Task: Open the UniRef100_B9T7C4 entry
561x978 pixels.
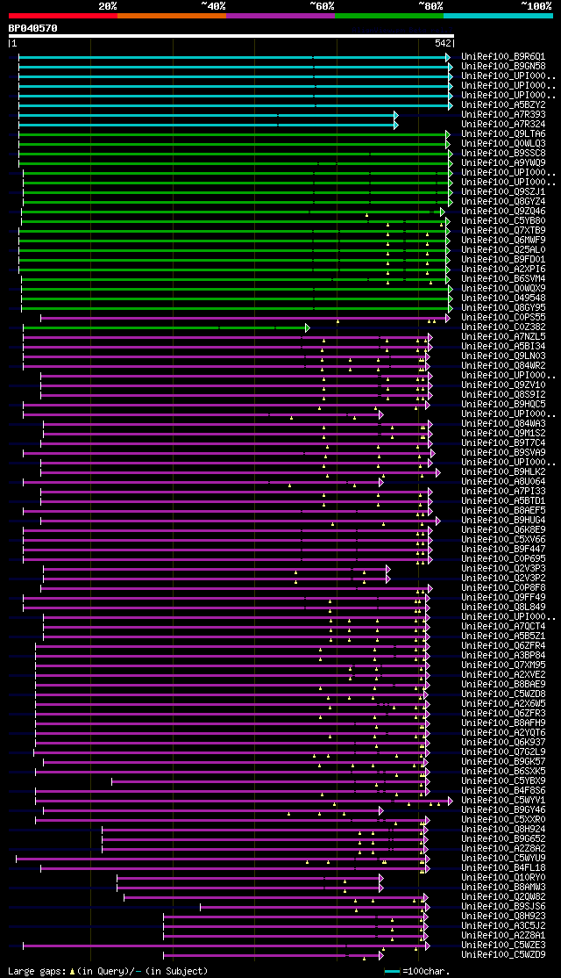Action: pos(504,442)
